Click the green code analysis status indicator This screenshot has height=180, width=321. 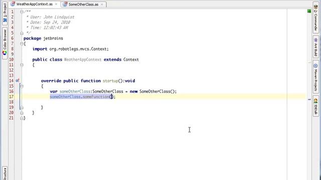coord(309,11)
